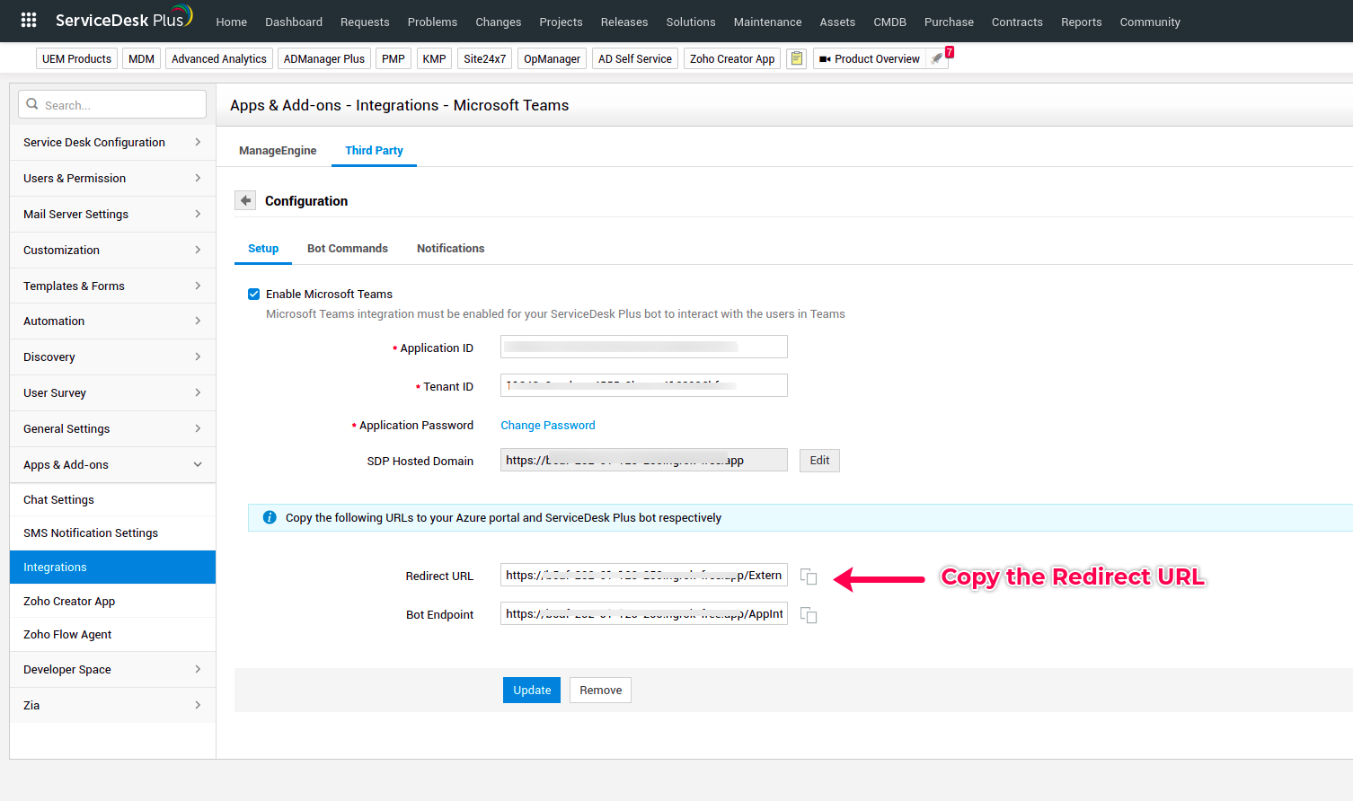
Task: Expand Templates & Forms section
Action: coord(112,286)
